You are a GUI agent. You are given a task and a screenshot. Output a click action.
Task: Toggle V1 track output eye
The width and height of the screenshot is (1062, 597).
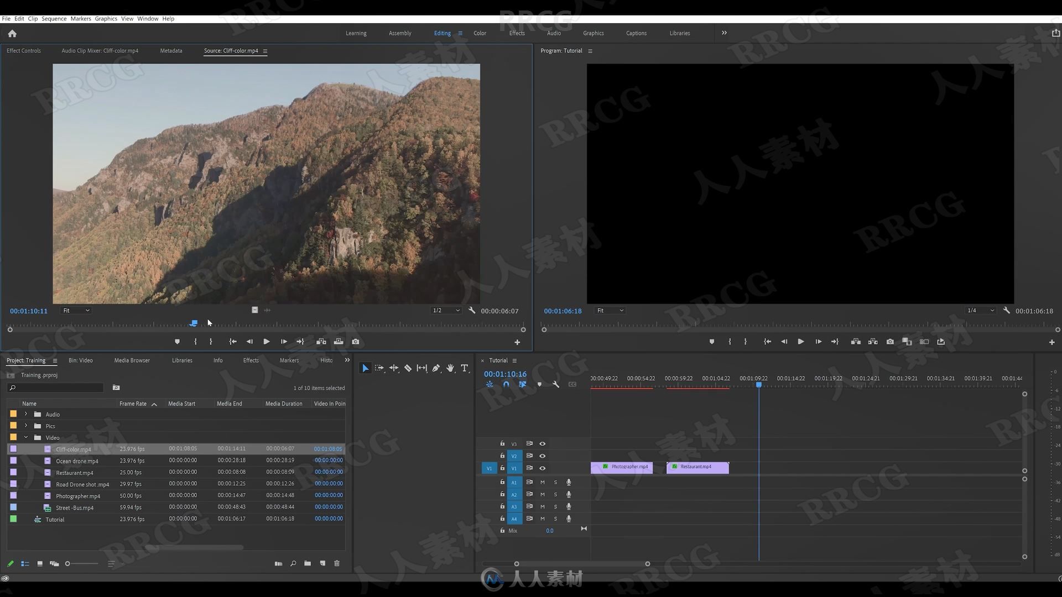[543, 468]
